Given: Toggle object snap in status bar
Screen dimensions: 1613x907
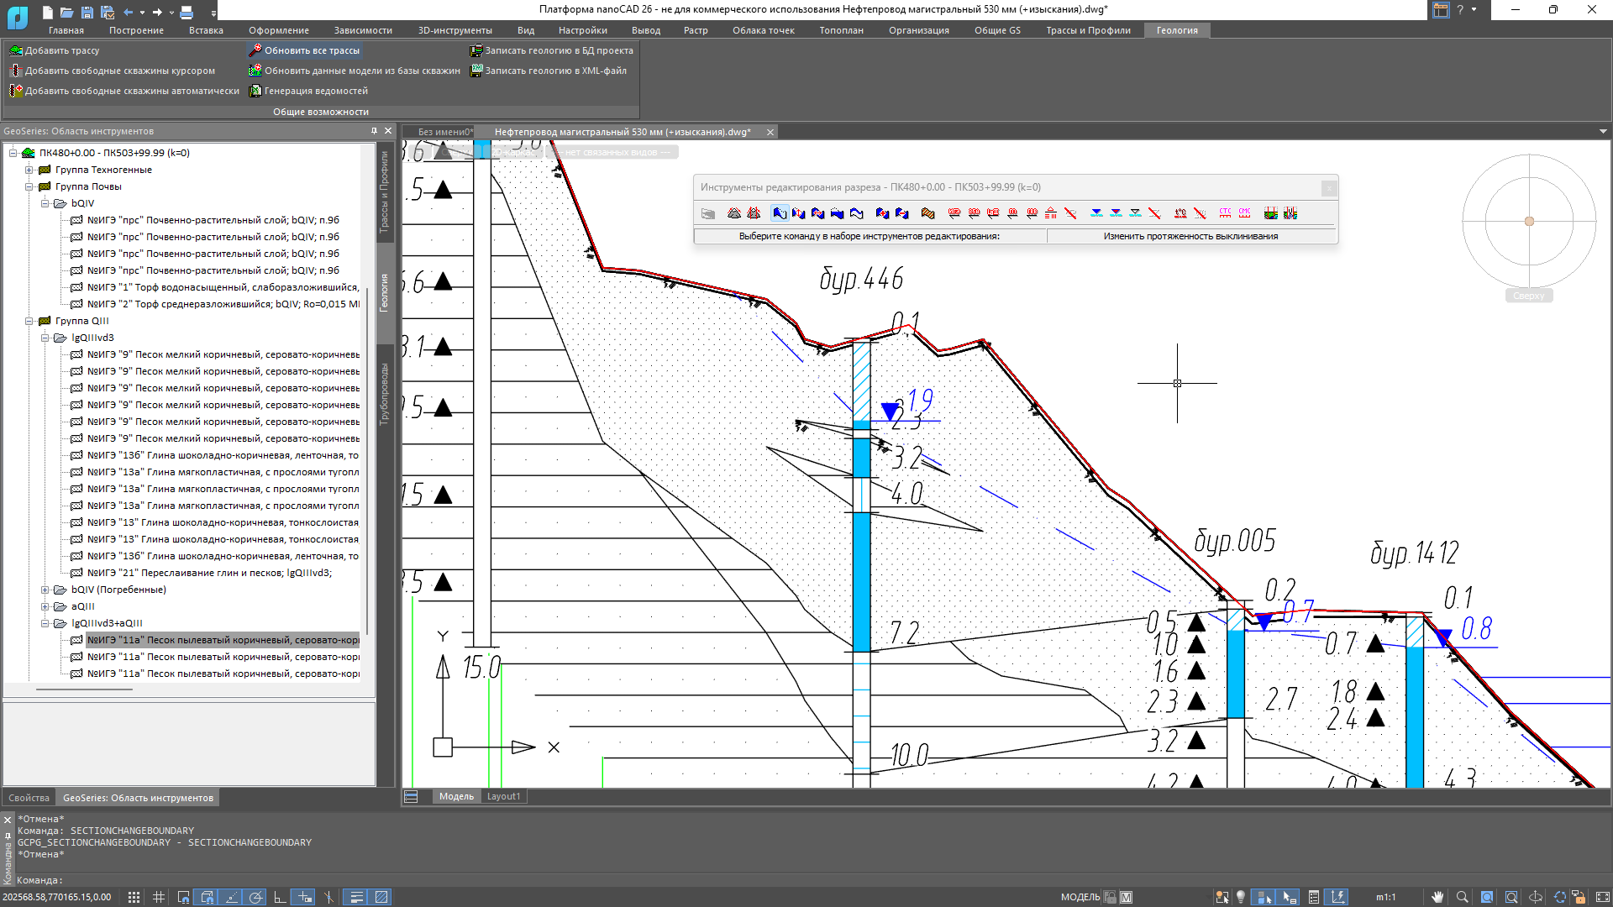Looking at the screenshot, I should [183, 897].
